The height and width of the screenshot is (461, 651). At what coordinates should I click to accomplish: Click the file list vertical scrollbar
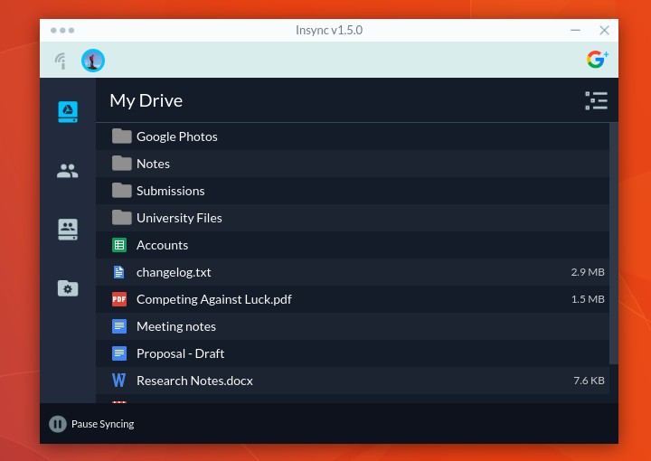coord(614,243)
